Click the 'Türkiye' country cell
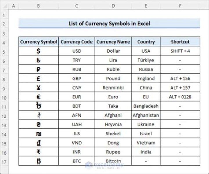The height and width of the screenshot is (174, 209). (x=146, y=60)
